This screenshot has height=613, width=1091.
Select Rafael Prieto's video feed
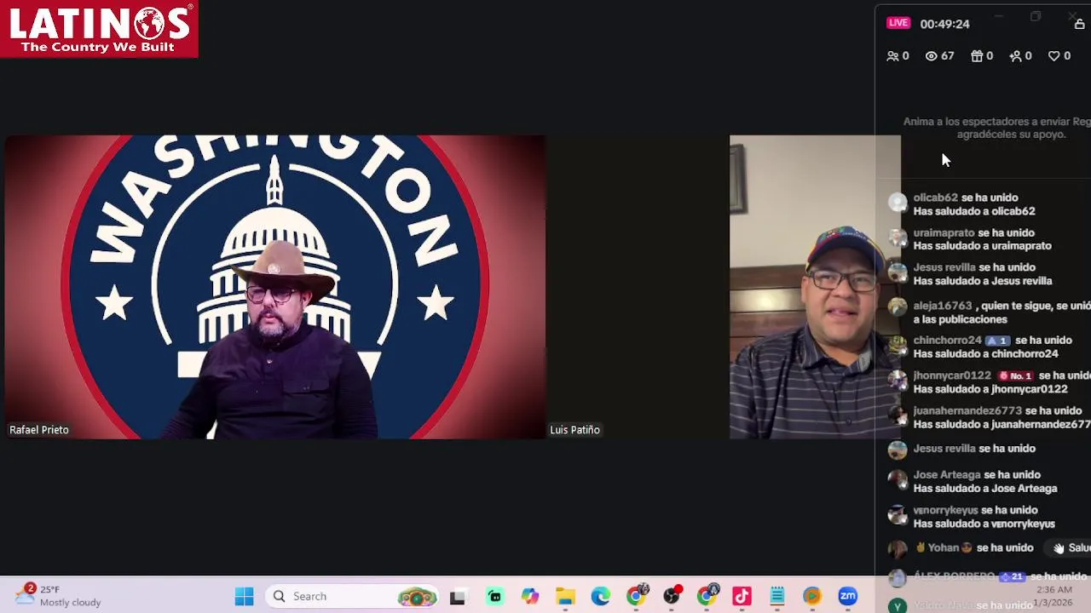click(274, 287)
